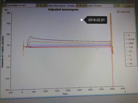Open Curve Name dropdown arrow
This screenshot has width=138, height=103.
[x=38, y=5]
